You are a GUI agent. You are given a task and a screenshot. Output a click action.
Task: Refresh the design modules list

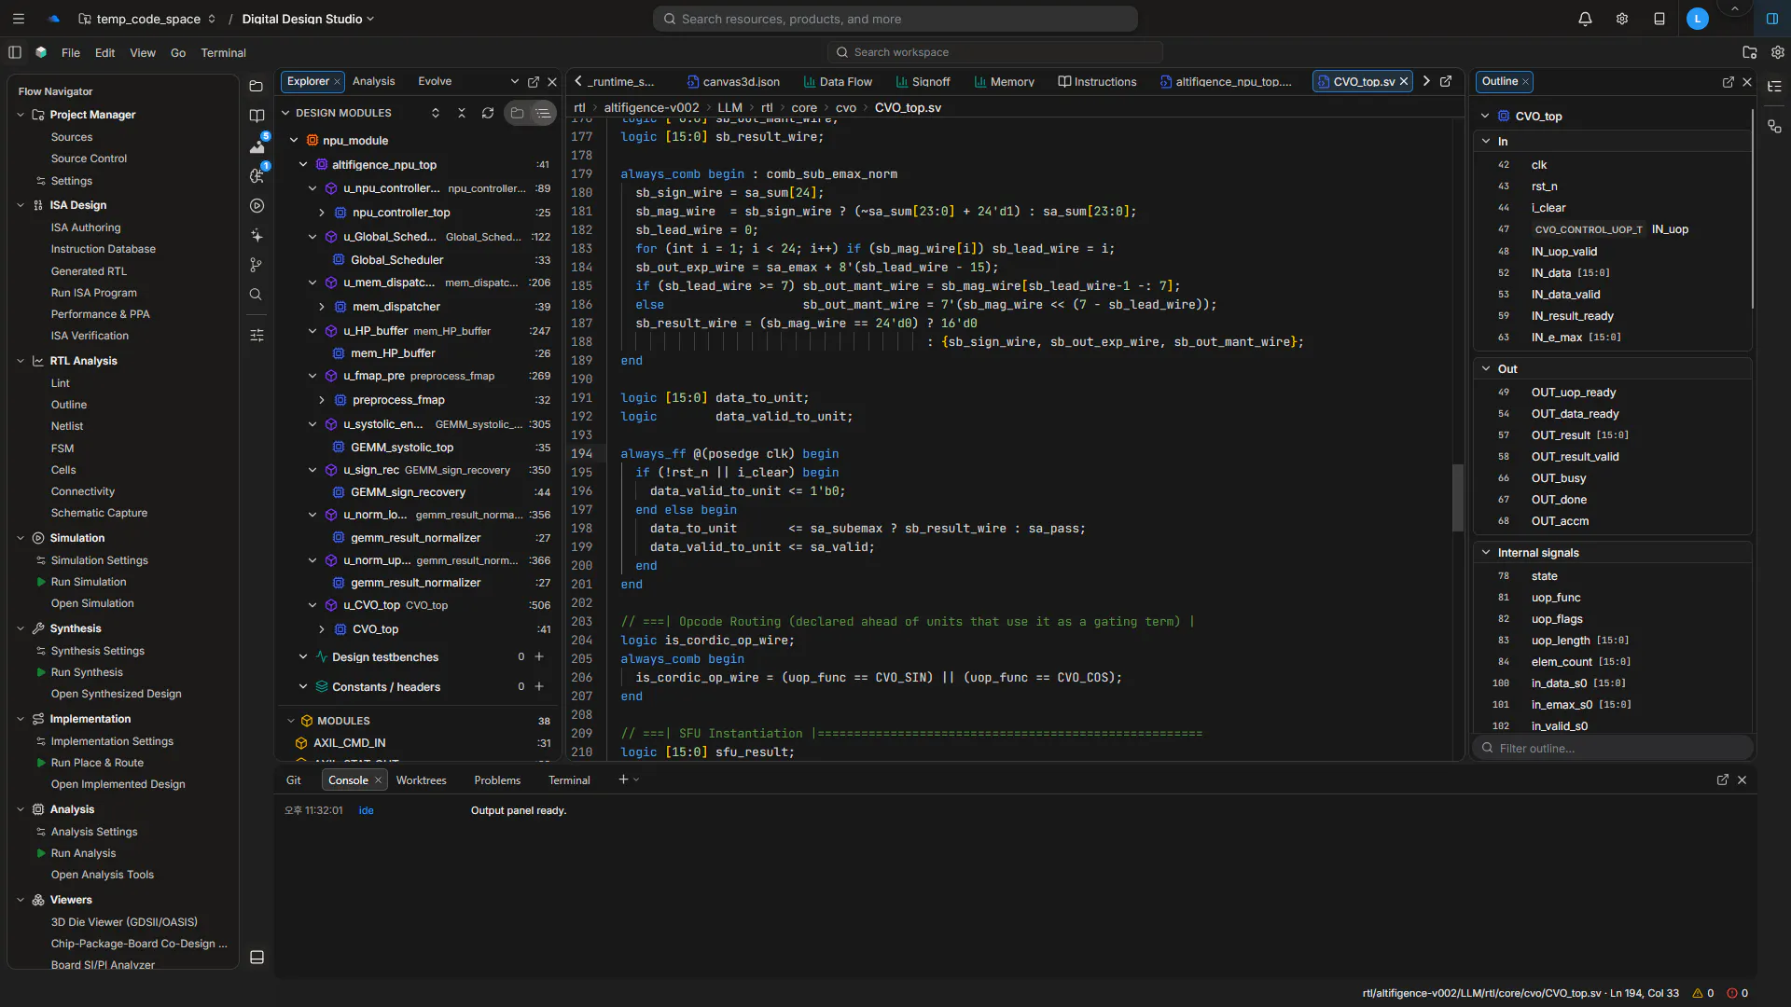tap(488, 113)
